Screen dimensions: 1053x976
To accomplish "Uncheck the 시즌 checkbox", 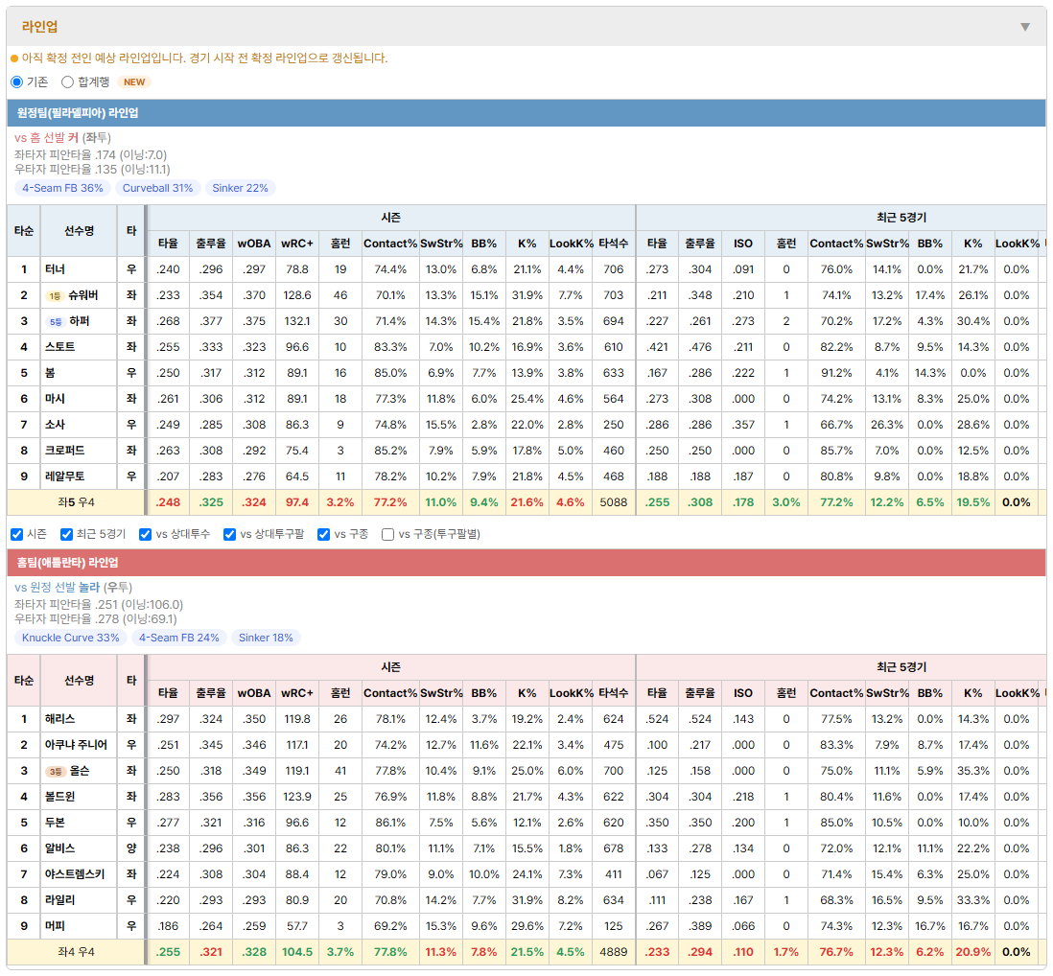I will 17,534.
